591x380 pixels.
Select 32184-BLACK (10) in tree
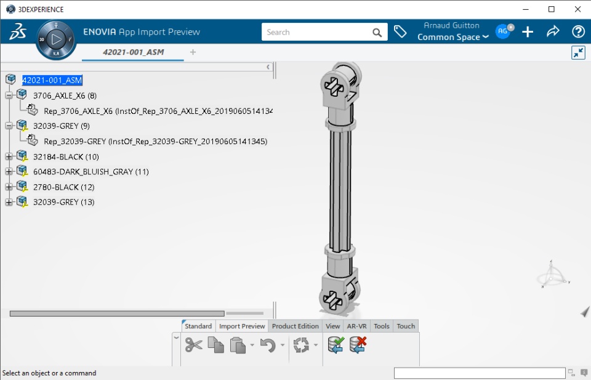[66, 157]
